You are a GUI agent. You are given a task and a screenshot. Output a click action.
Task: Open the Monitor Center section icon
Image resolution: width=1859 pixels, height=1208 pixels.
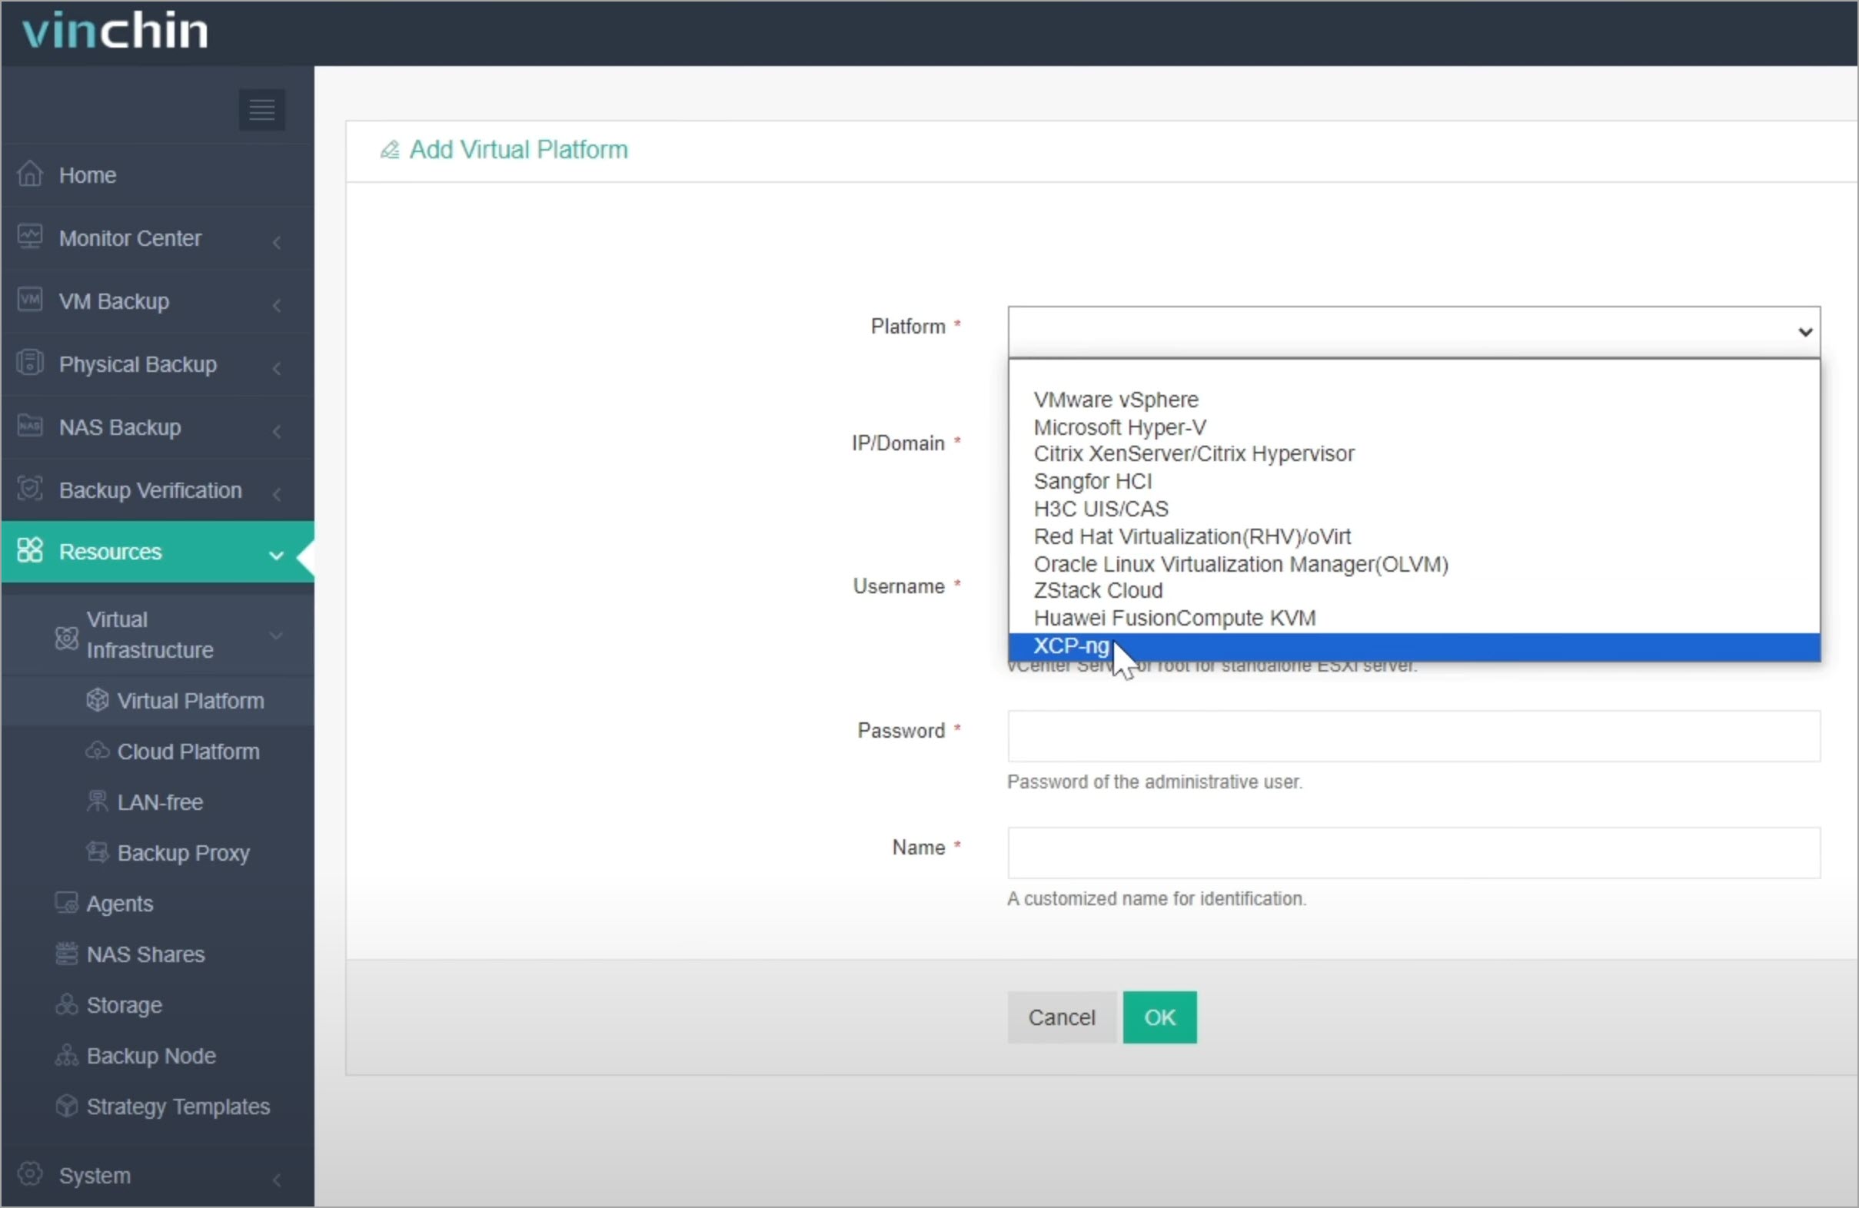point(29,237)
